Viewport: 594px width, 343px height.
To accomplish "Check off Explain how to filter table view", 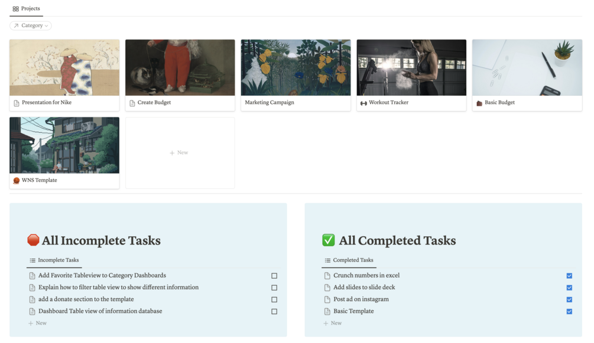I will (x=274, y=288).
